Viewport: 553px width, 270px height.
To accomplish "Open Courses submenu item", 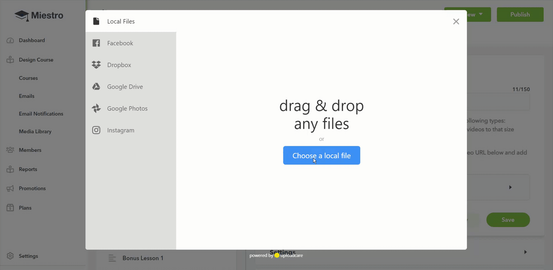I will pyautogui.click(x=29, y=78).
